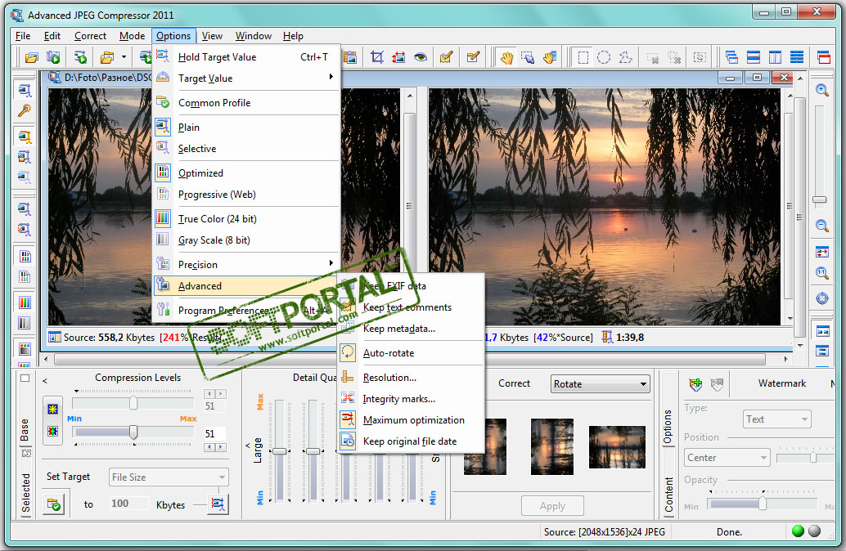Toggle Selective compression mode

point(246,148)
